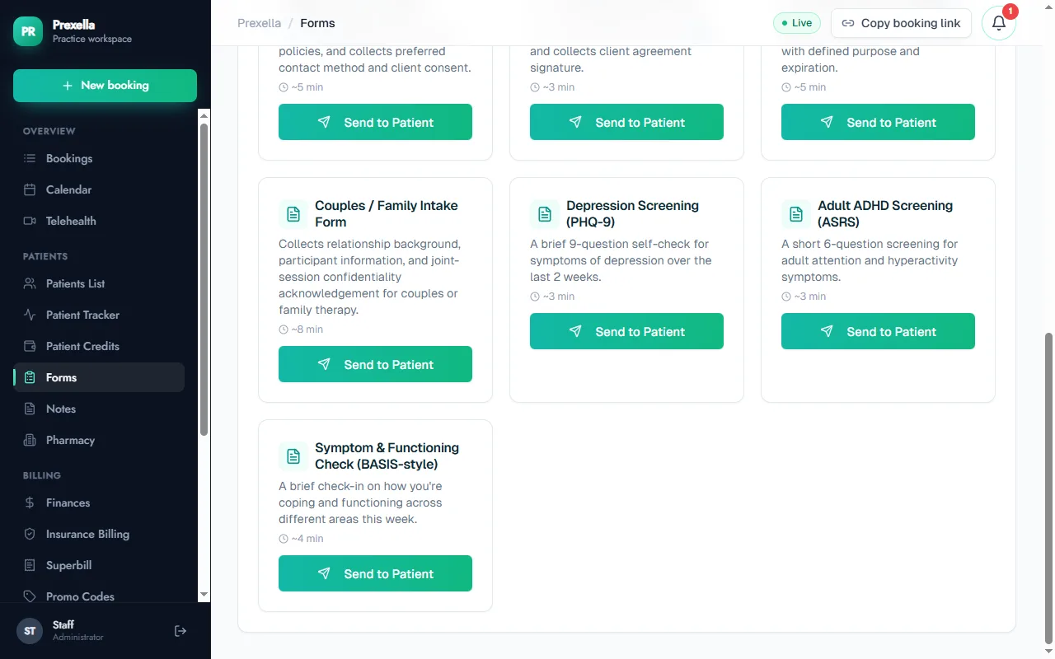The height and width of the screenshot is (659, 1055).
Task: Click the Finances dollar icon
Action: (30, 502)
